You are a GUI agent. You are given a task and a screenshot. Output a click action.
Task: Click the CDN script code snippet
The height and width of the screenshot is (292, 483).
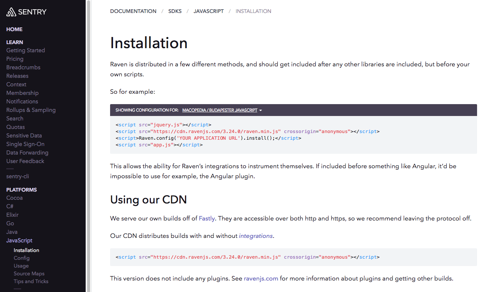[294, 257]
